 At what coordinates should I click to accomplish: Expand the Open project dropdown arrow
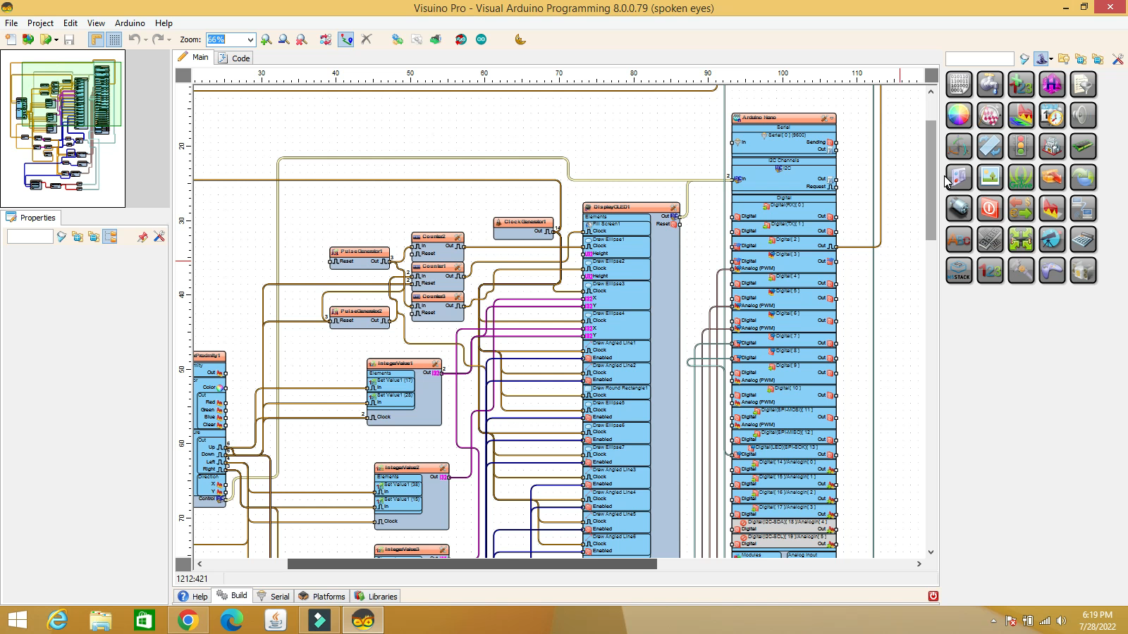coord(56,39)
